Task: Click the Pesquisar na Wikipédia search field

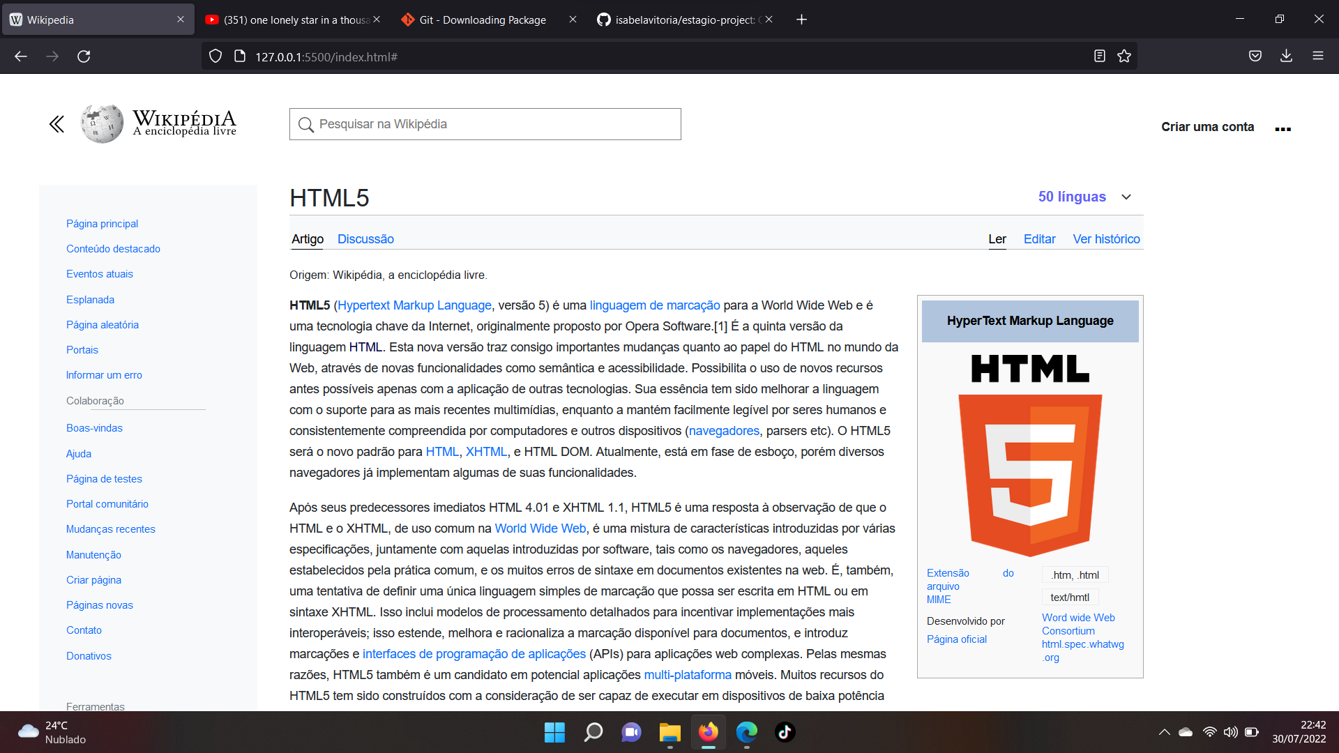Action: tap(485, 124)
